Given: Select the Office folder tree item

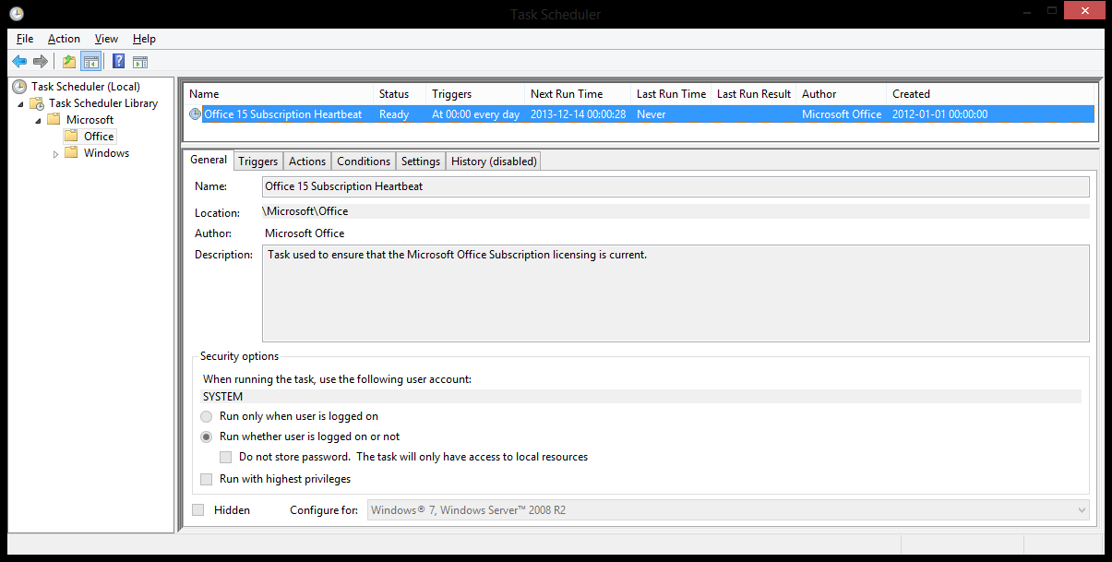Looking at the screenshot, I should 99,137.
